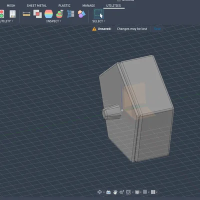
Task: Open the Viewports layout icon
Action: pyautogui.click(x=153, y=192)
